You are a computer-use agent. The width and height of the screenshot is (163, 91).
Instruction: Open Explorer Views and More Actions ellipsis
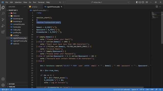[25, 7]
